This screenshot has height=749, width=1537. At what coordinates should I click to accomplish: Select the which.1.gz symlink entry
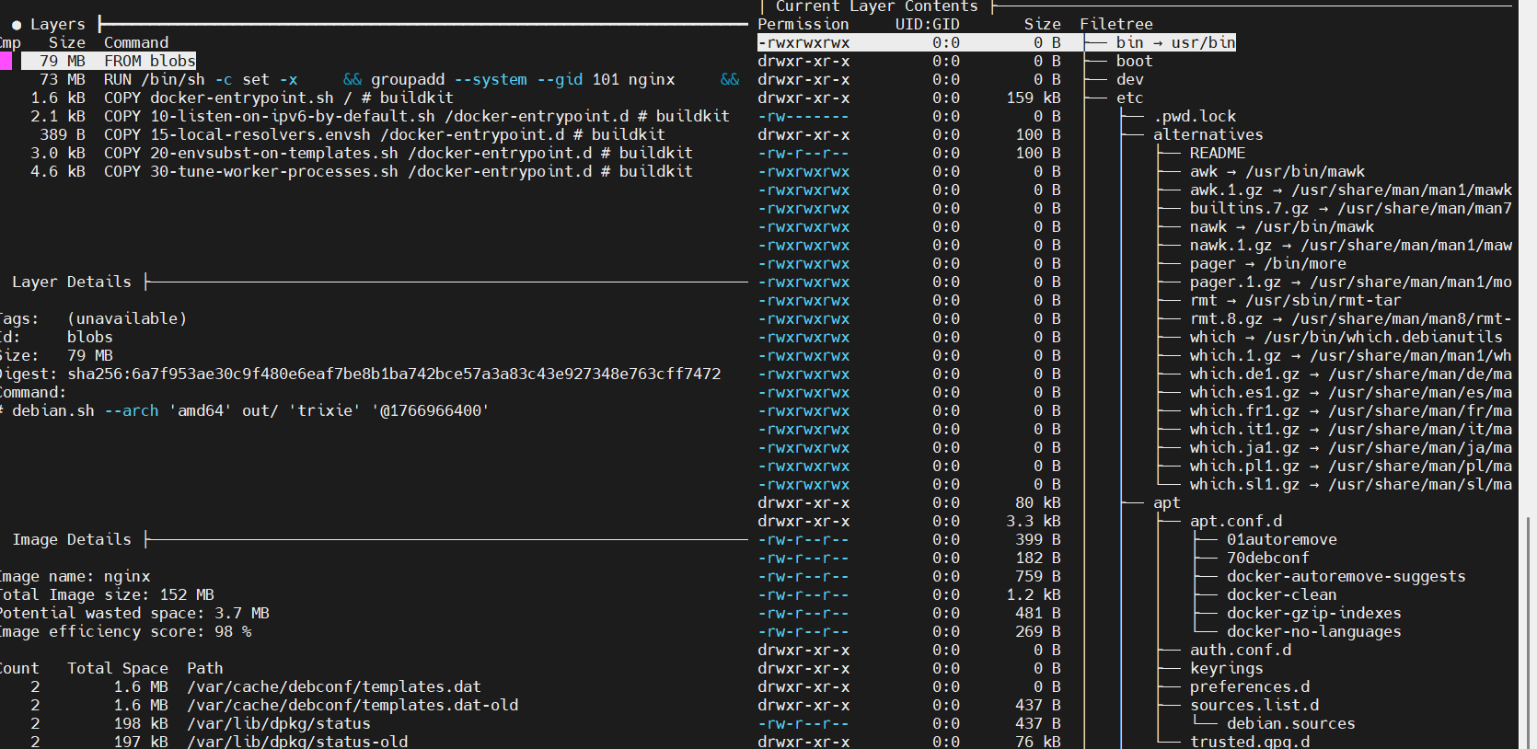[1351, 355]
